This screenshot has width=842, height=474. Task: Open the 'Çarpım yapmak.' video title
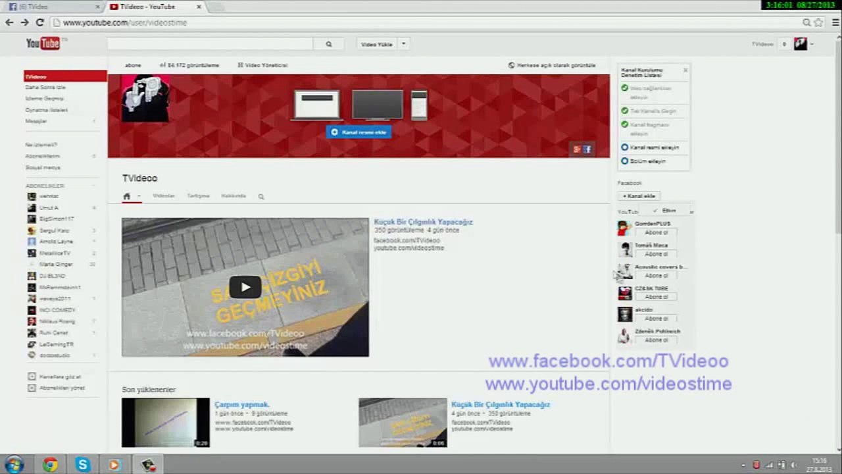242,404
